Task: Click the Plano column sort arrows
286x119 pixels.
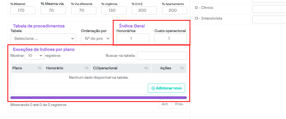Action: click(40, 68)
